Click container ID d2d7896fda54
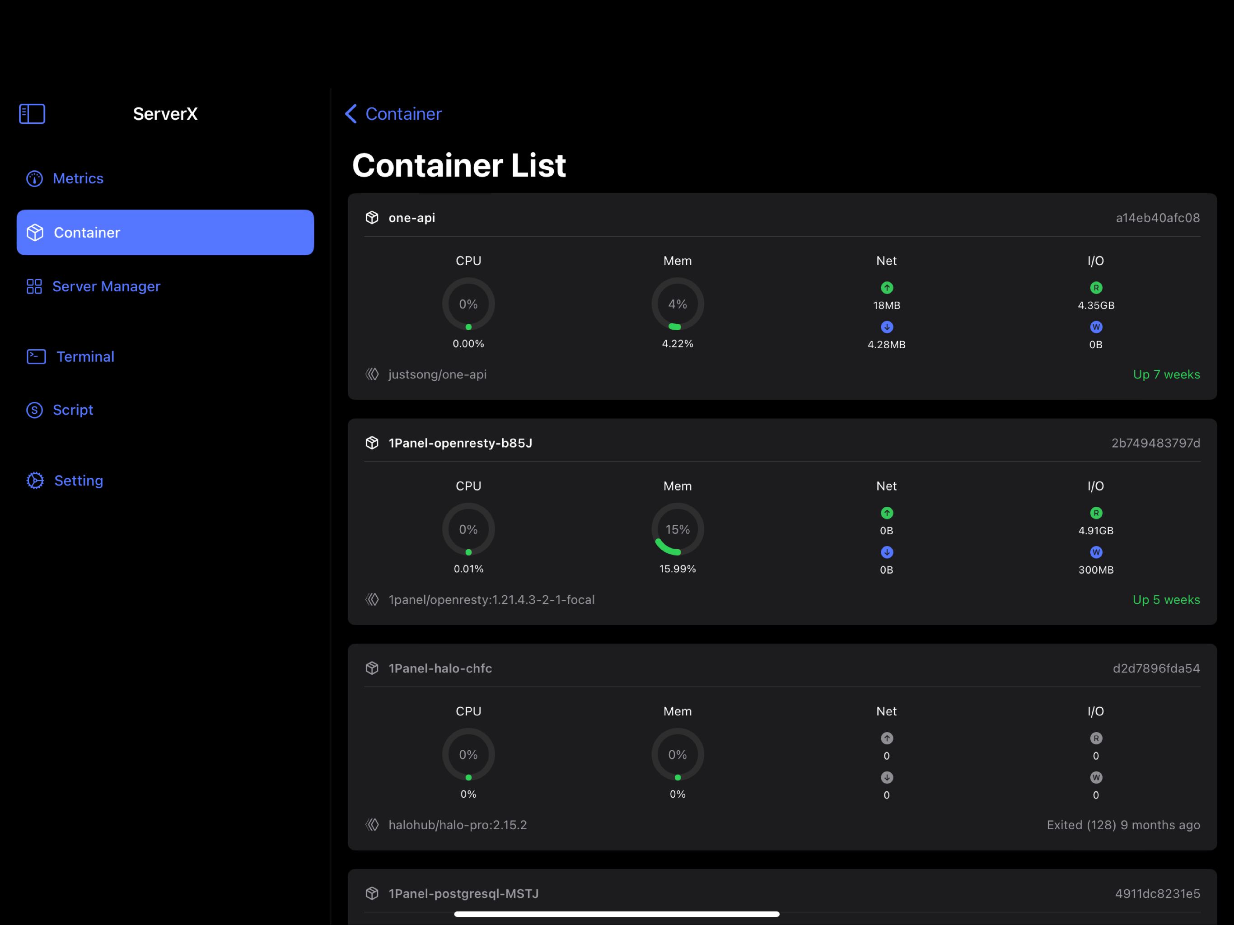This screenshot has width=1234, height=925. 1156,668
